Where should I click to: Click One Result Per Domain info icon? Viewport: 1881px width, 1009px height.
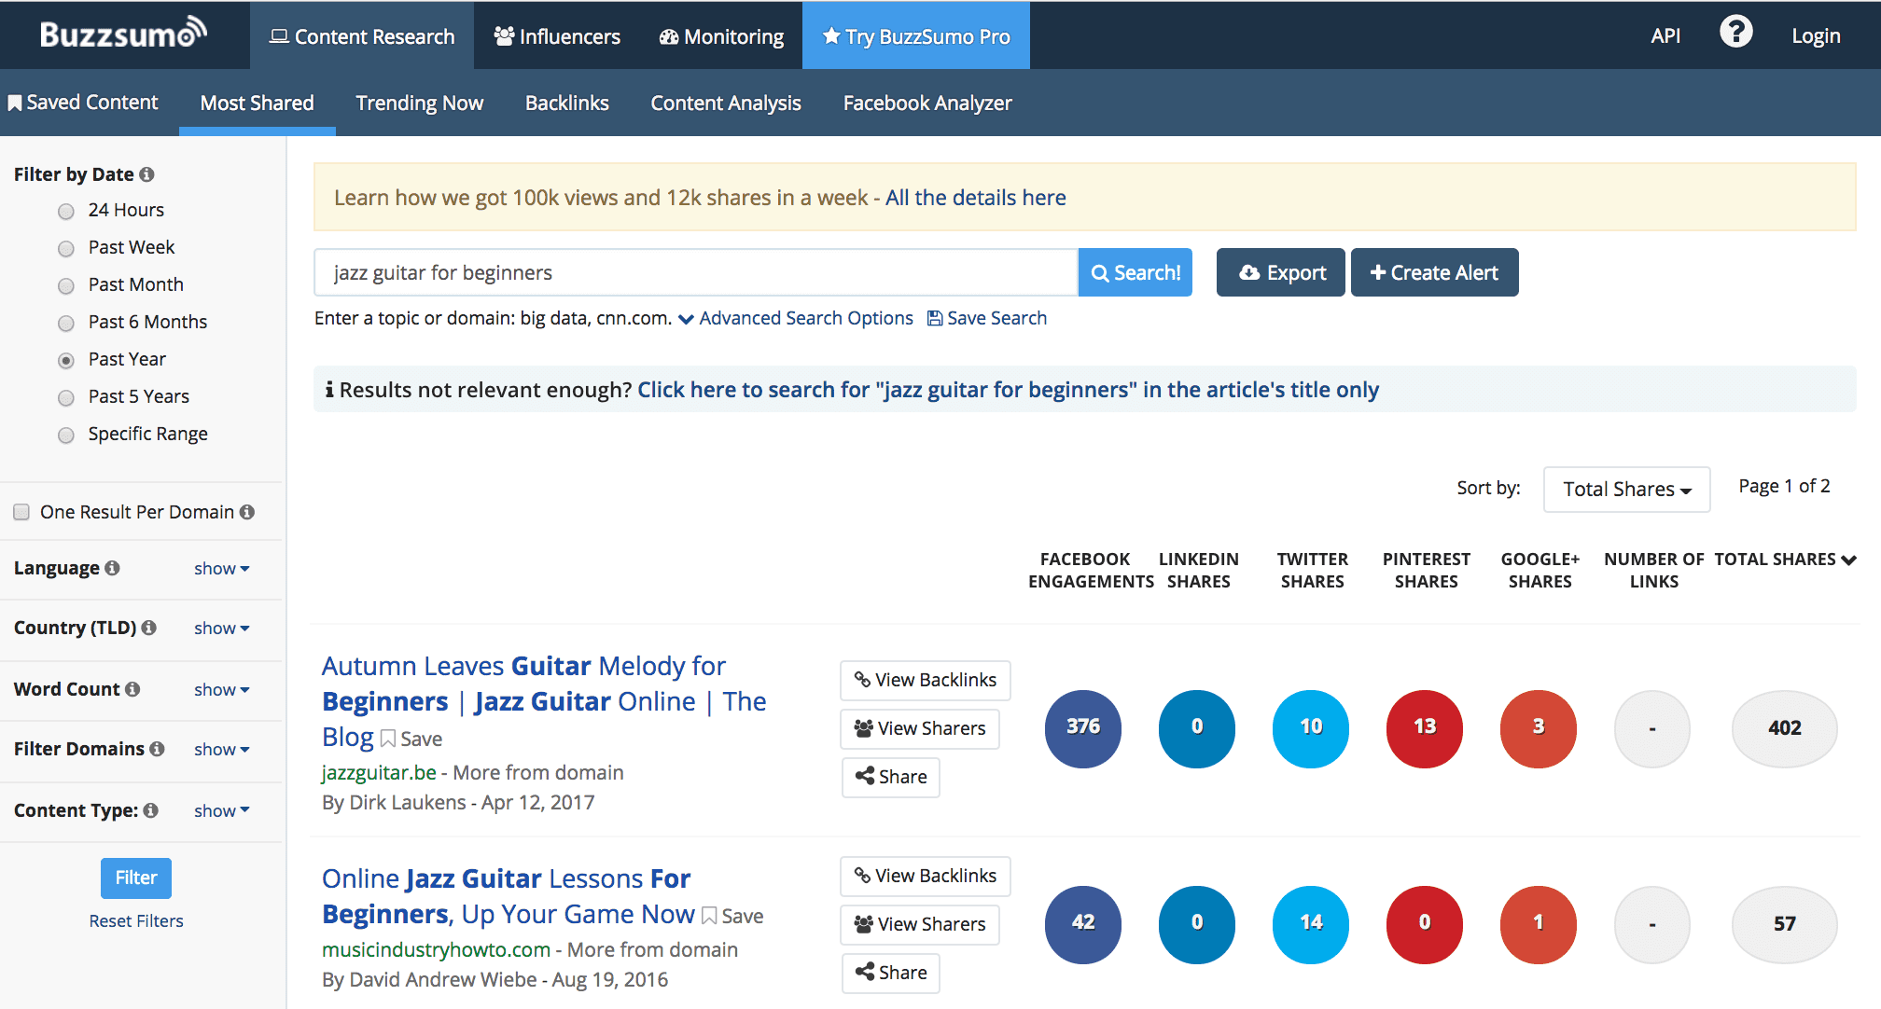(247, 512)
